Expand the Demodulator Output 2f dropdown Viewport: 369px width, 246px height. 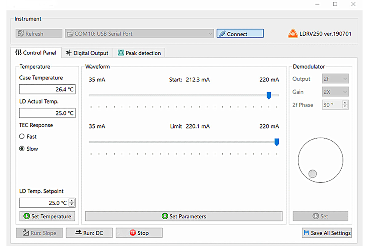click(335, 79)
